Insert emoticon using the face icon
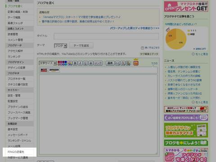216x162 pixels. click(123, 63)
